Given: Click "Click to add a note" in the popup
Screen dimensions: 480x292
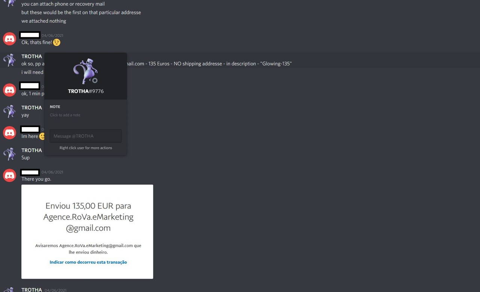Looking at the screenshot, I should point(65,115).
